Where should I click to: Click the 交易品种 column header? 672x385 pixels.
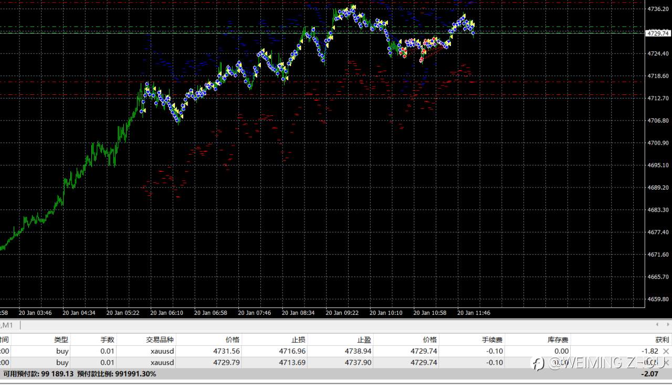point(160,339)
